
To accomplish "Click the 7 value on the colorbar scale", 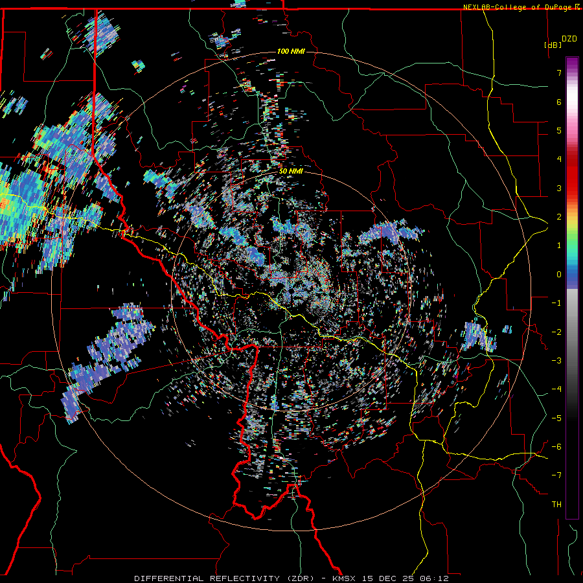I will (x=559, y=73).
